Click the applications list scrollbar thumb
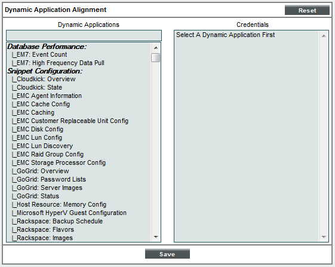Image resolution: width=335 pixels, height=267 pixels. coord(155,58)
